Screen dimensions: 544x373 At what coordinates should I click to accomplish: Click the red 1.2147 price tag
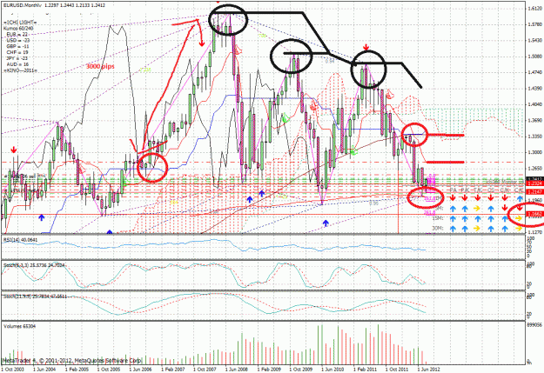pyautogui.click(x=534, y=191)
